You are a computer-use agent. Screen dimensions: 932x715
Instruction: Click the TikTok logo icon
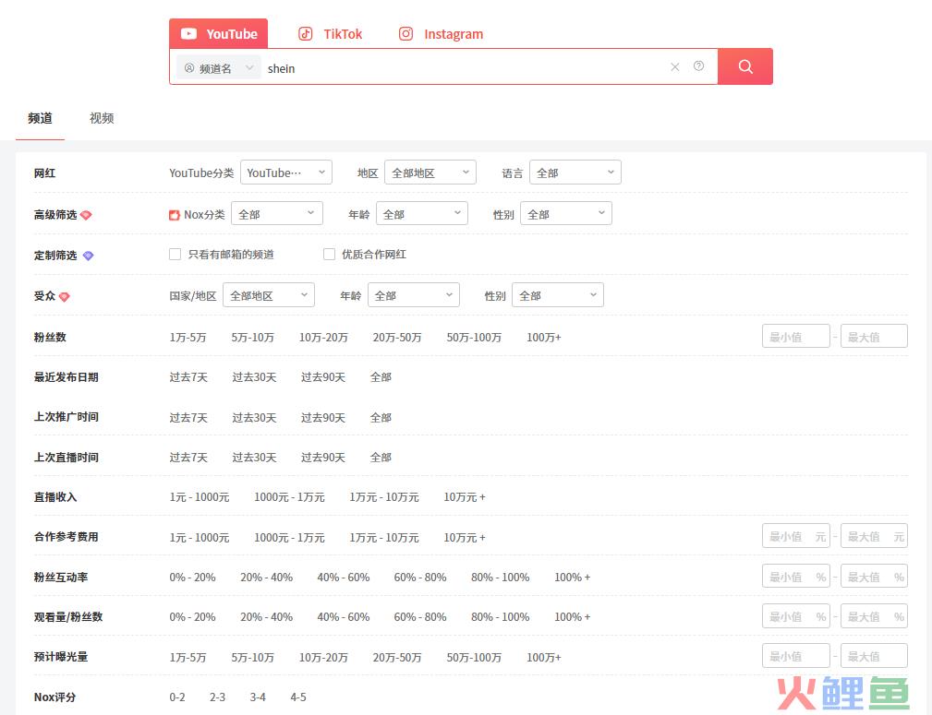tap(306, 34)
